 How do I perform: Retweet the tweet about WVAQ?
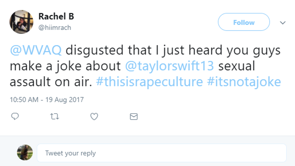(54, 116)
